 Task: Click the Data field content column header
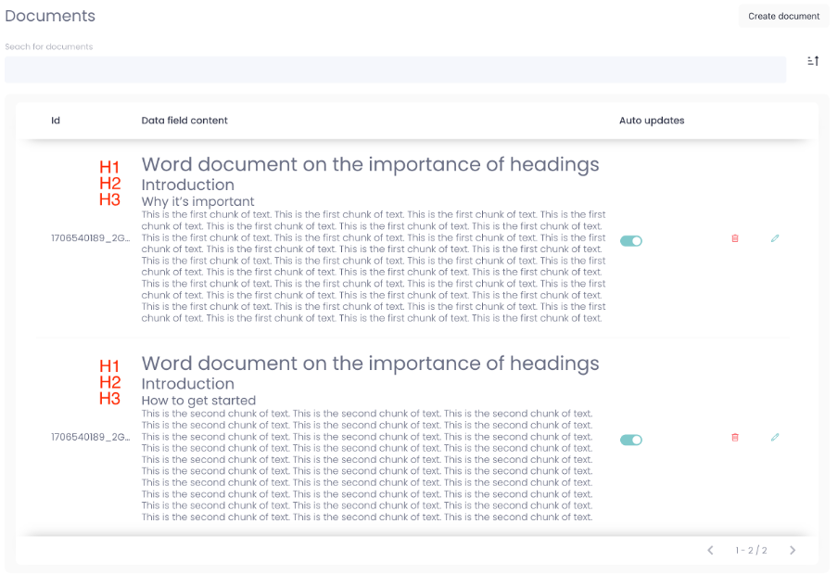[184, 121]
